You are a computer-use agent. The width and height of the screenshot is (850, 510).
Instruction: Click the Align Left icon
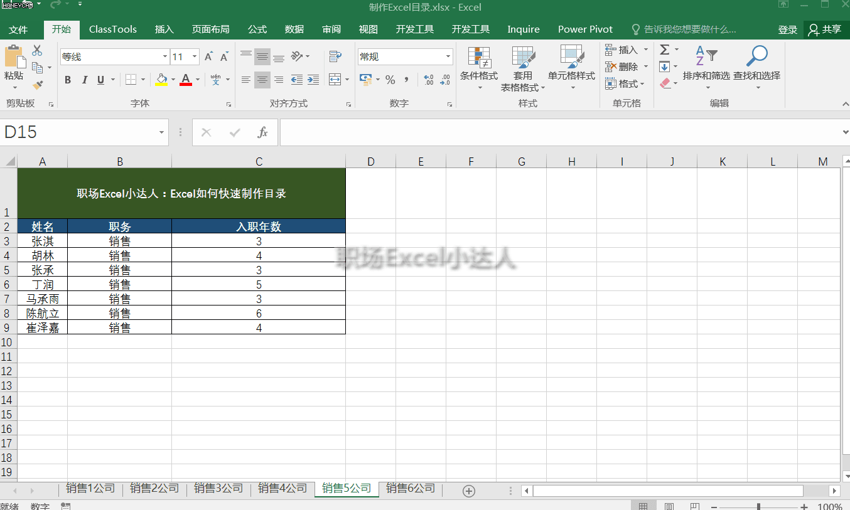[x=246, y=80]
